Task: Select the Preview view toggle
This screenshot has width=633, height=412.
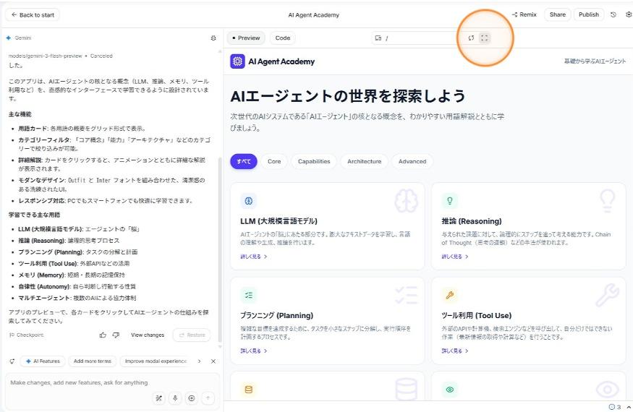Action: 246,38
